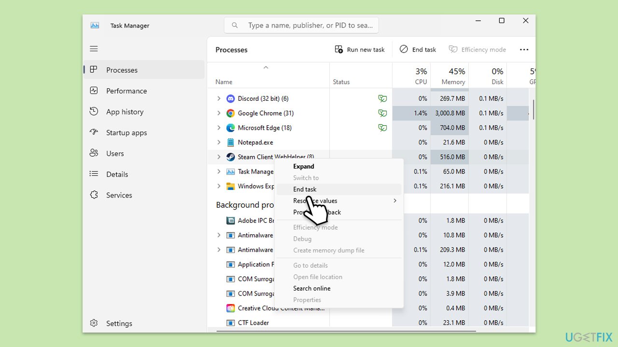618x347 pixels.
Task: Open the Startup apps page
Action: [x=144, y=133]
